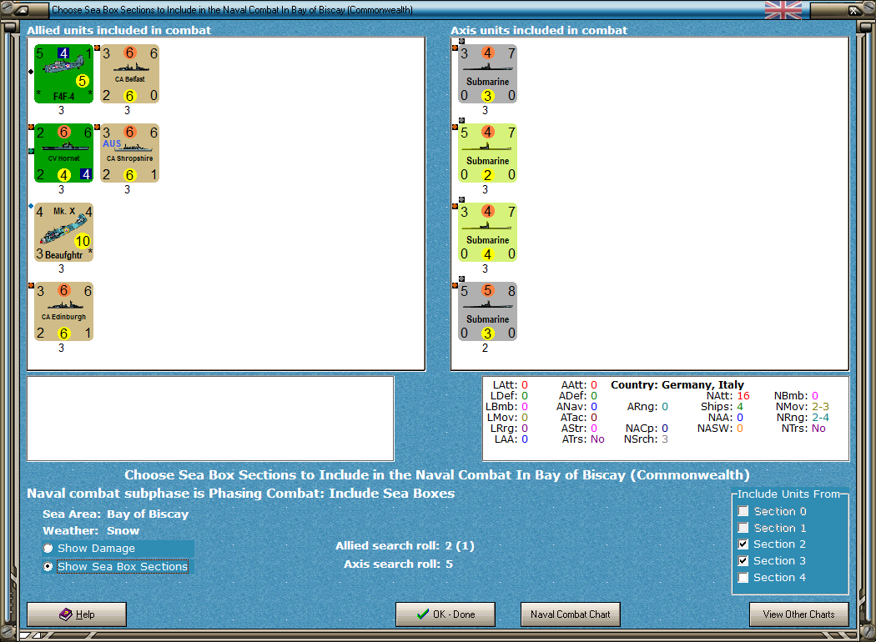Screen dimensions: 876x642
Task: Click the Allied search roll: 2 (1) text
Action: pyautogui.click(x=405, y=545)
